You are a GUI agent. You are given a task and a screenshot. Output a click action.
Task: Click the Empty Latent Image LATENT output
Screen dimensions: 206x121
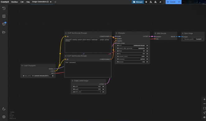tap(105, 84)
